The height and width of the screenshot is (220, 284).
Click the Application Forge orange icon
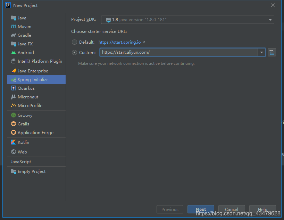(x=14, y=132)
